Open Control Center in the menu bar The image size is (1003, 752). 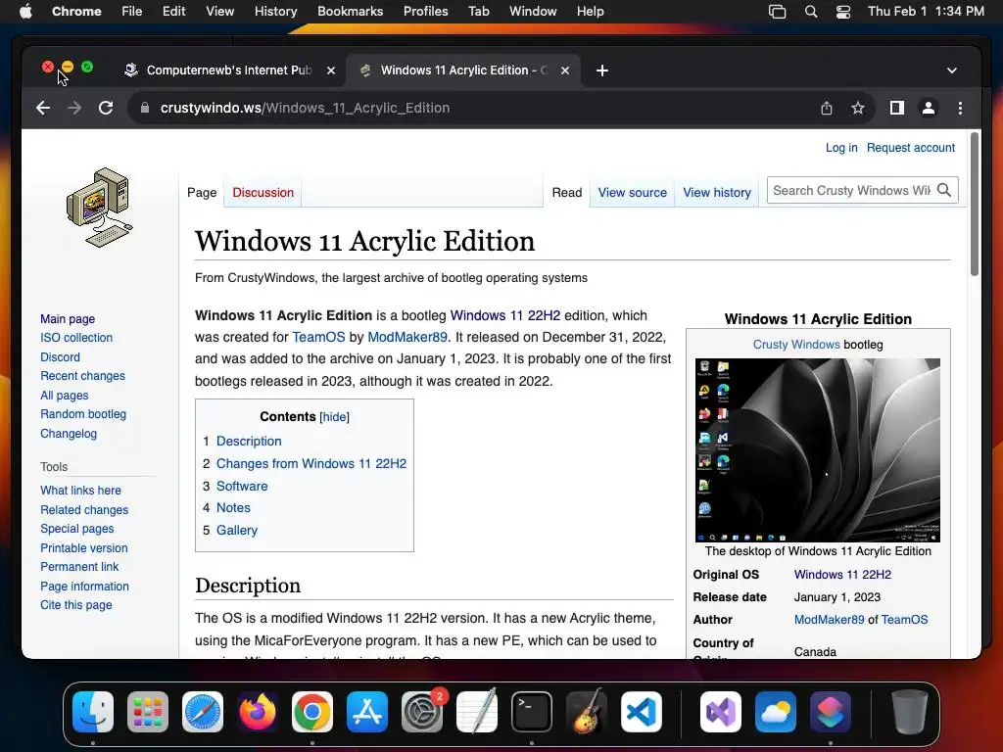[843, 12]
